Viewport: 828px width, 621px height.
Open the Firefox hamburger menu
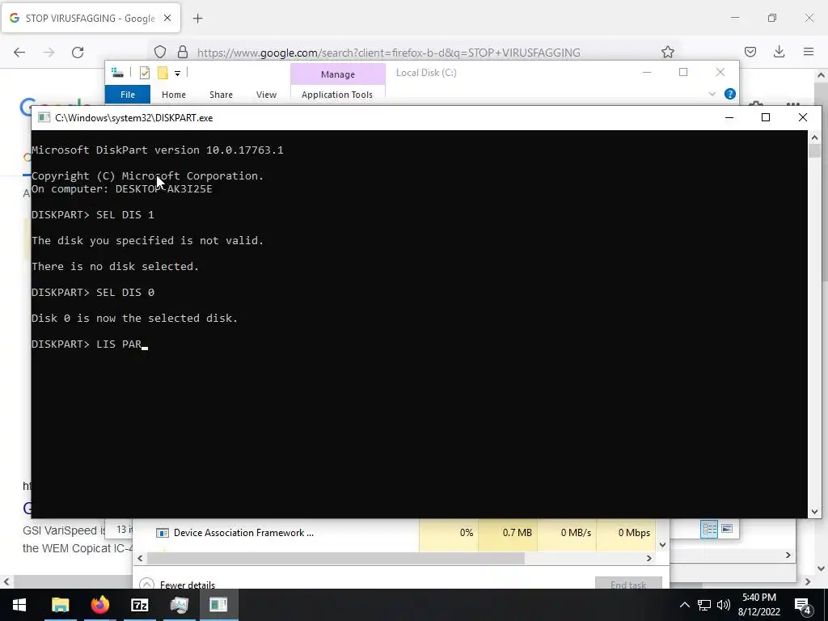(808, 52)
